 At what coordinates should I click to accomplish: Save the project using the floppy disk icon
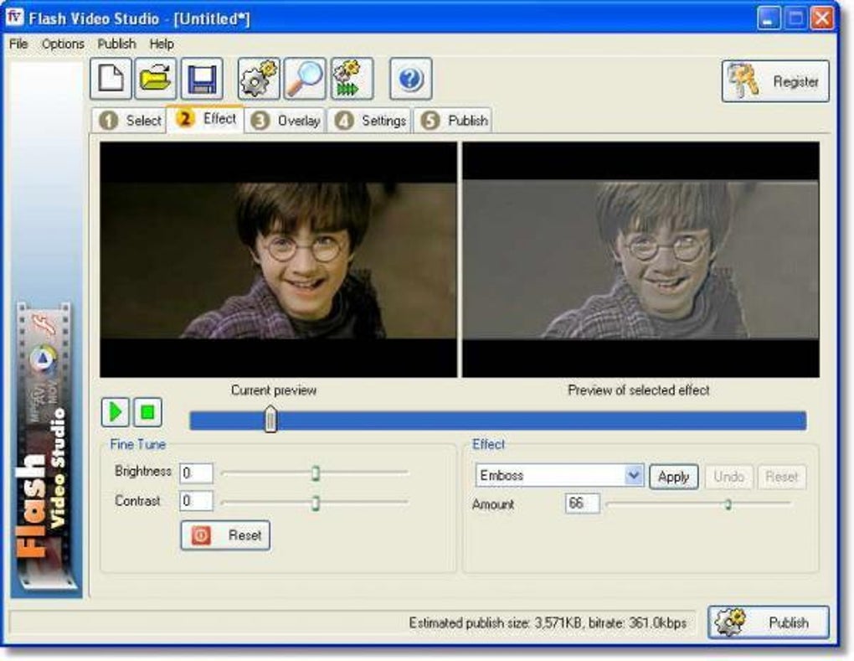coord(202,79)
